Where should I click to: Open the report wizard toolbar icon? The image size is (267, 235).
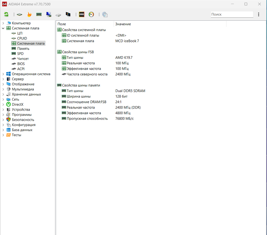[105, 14]
